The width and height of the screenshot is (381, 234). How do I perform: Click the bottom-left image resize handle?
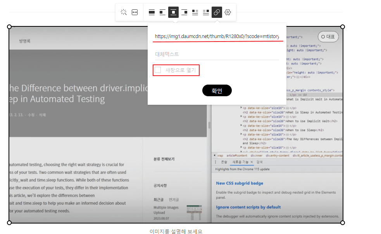(9, 223)
